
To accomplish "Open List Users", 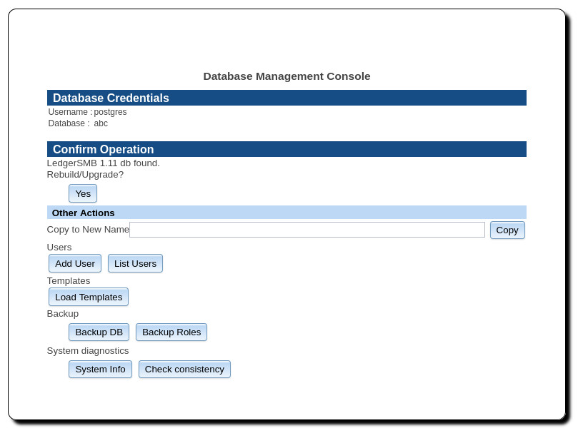I will click(135, 263).
